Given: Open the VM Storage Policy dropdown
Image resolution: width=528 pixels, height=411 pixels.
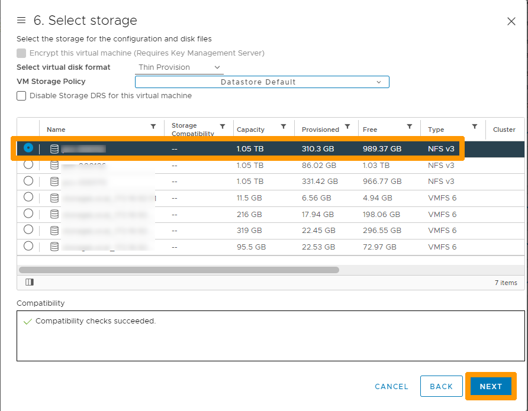Looking at the screenshot, I should 262,82.
